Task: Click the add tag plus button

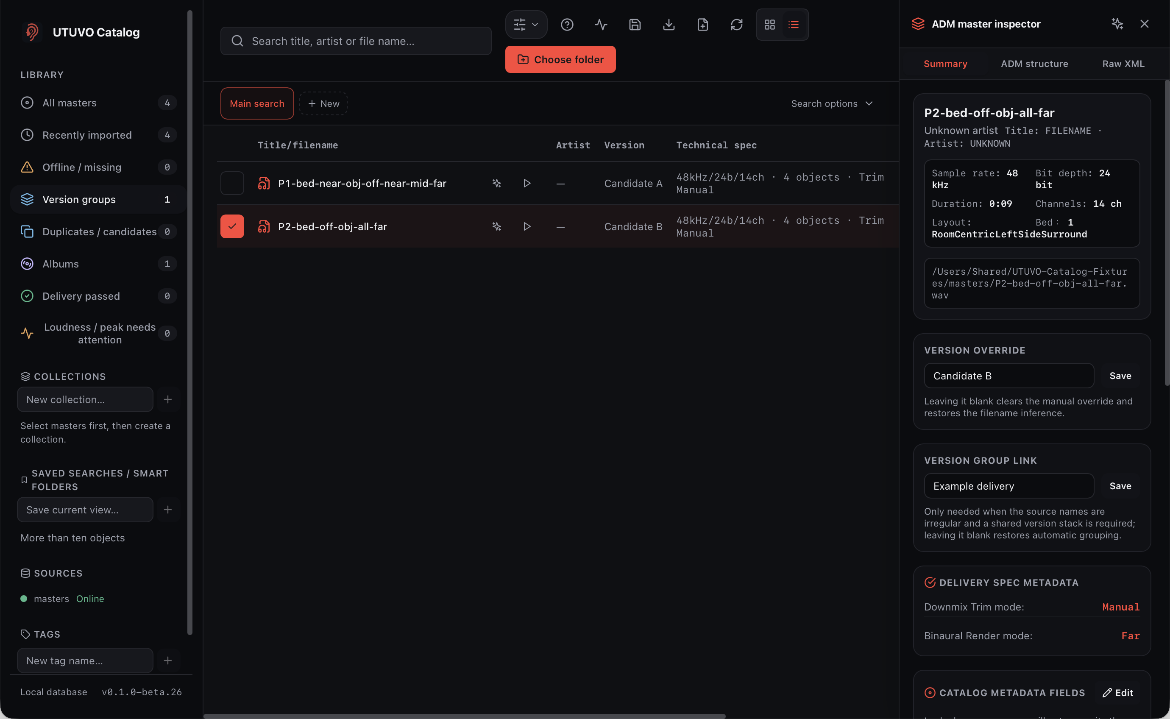Action: point(168,660)
